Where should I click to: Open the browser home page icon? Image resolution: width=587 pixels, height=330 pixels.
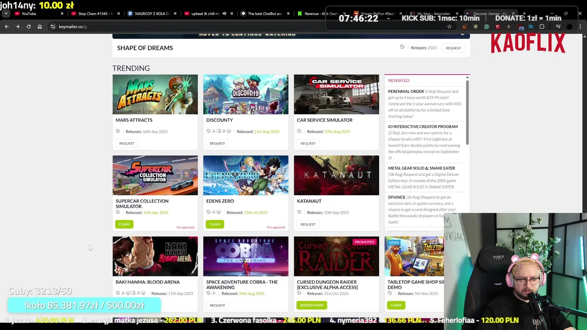tap(39, 27)
